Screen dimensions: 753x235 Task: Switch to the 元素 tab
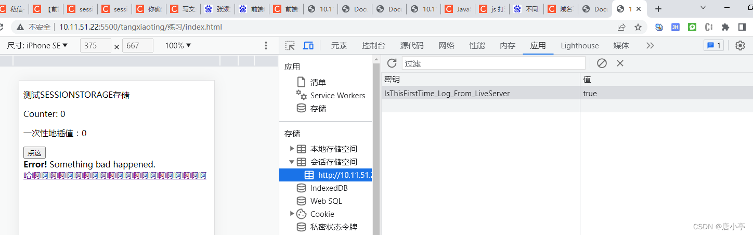tap(339, 46)
